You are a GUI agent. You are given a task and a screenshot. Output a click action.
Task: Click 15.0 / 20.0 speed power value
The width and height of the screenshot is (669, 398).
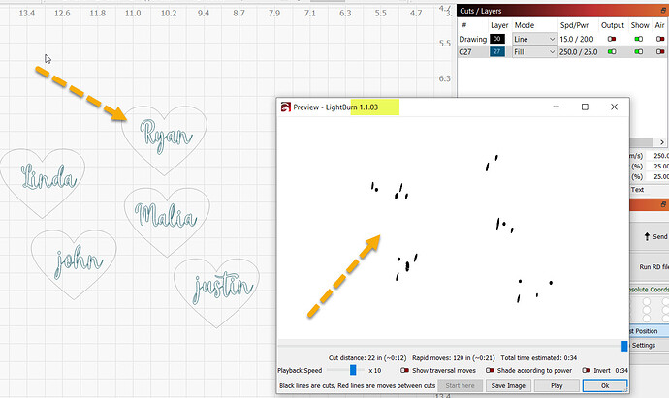(x=576, y=39)
